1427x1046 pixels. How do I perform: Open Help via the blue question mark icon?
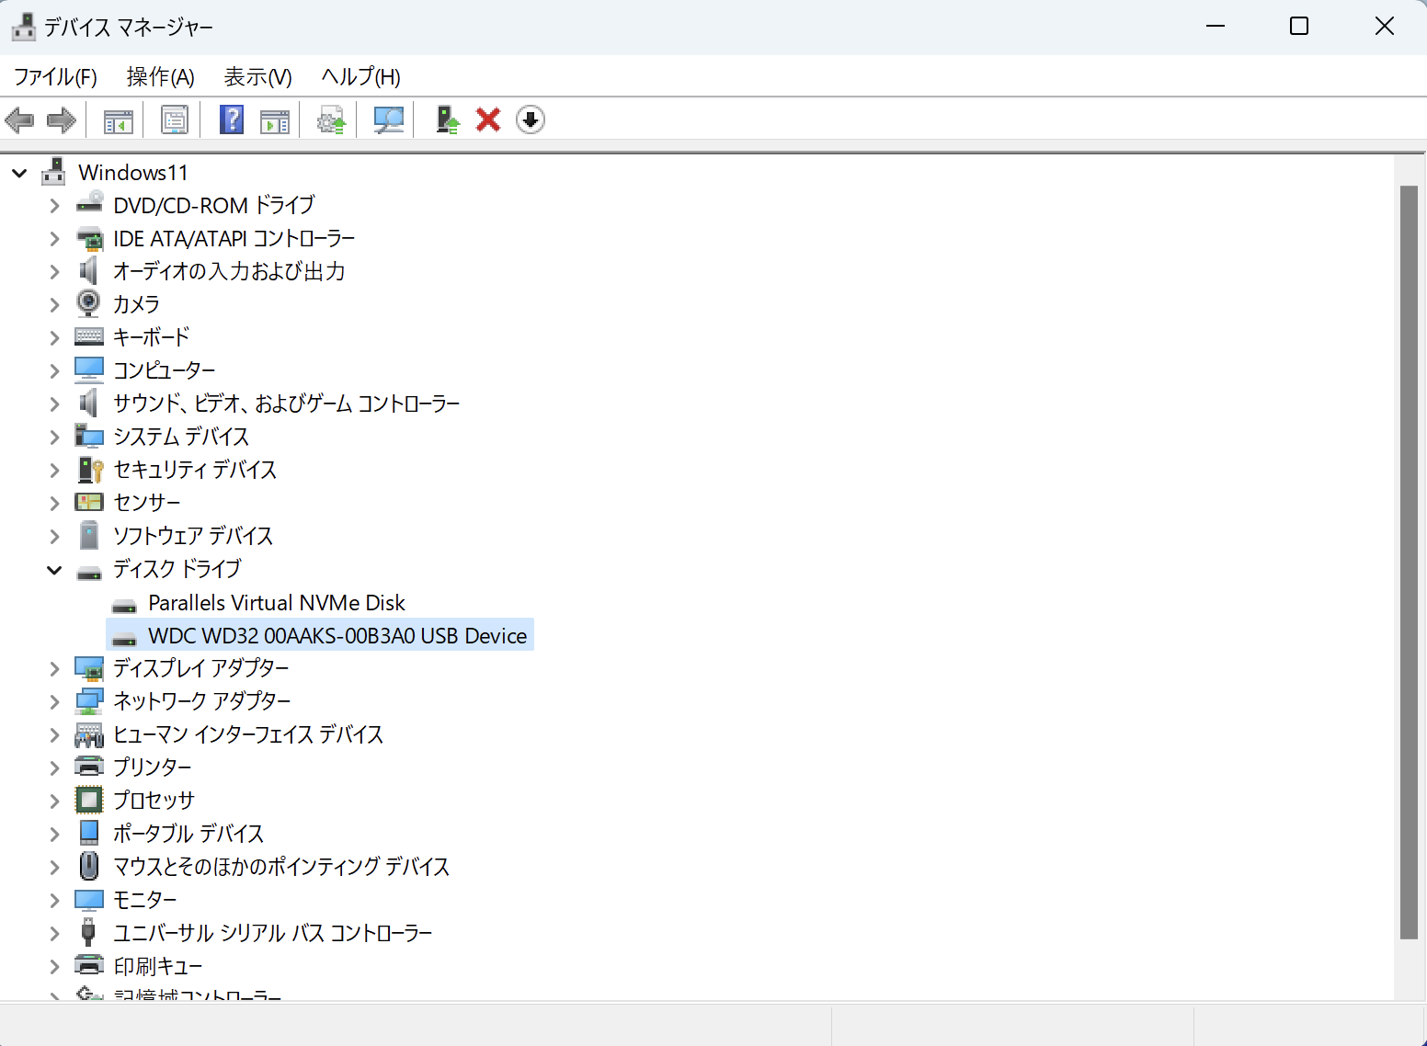[x=232, y=119]
